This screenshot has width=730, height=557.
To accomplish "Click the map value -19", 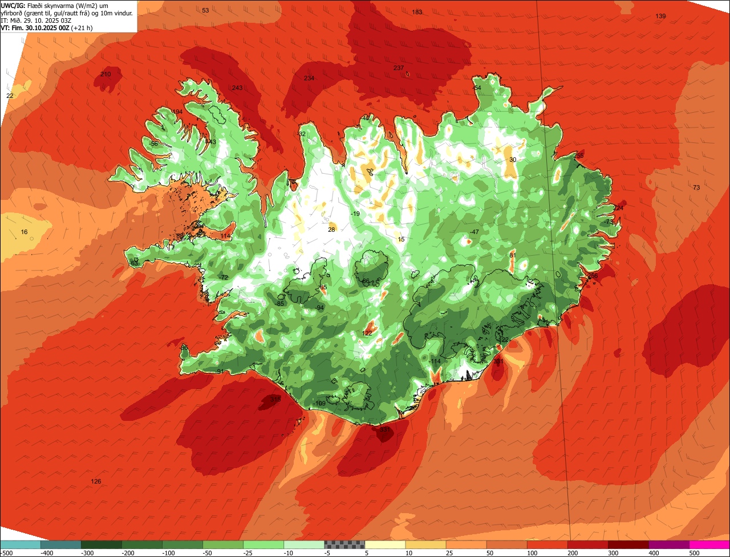I will (355, 214).
